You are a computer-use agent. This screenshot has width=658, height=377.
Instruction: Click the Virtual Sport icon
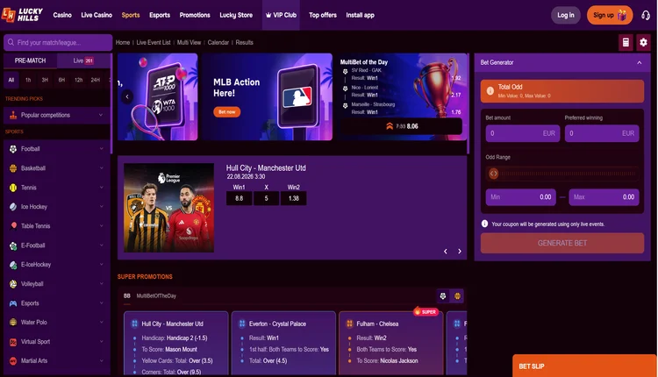[13, 342]
